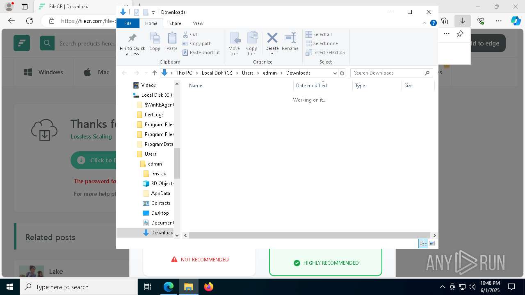
Task: Open the File menu tab
Action: click(x=128, y=23)
